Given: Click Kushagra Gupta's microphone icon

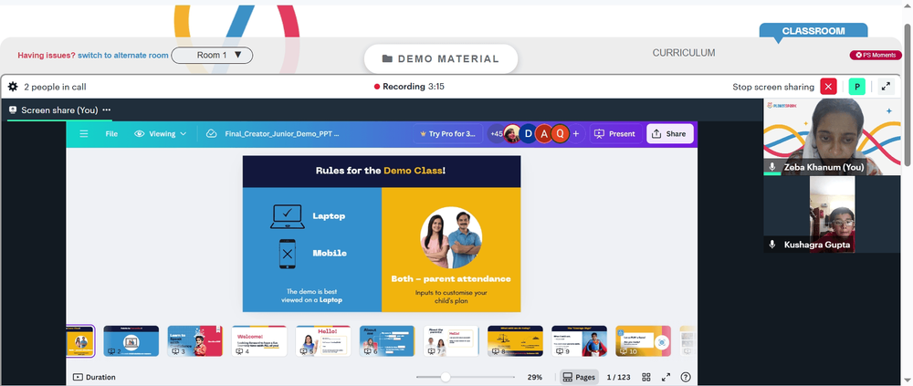Looking at the screenshot, I should point(772,245).
